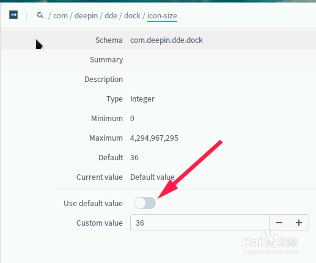Click the Default row value '36'

134,158
